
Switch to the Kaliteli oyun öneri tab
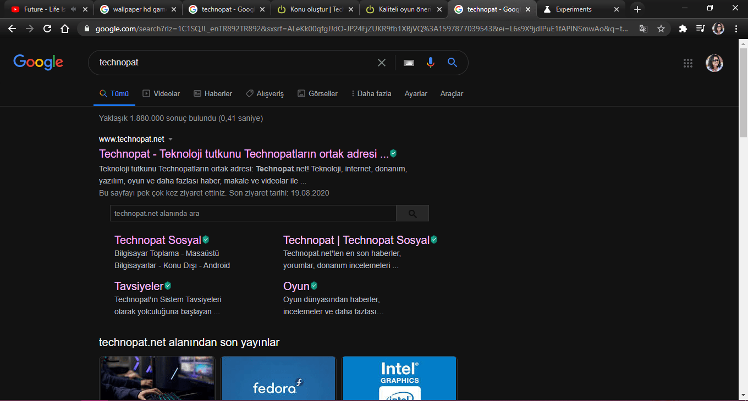pos(403,9)
